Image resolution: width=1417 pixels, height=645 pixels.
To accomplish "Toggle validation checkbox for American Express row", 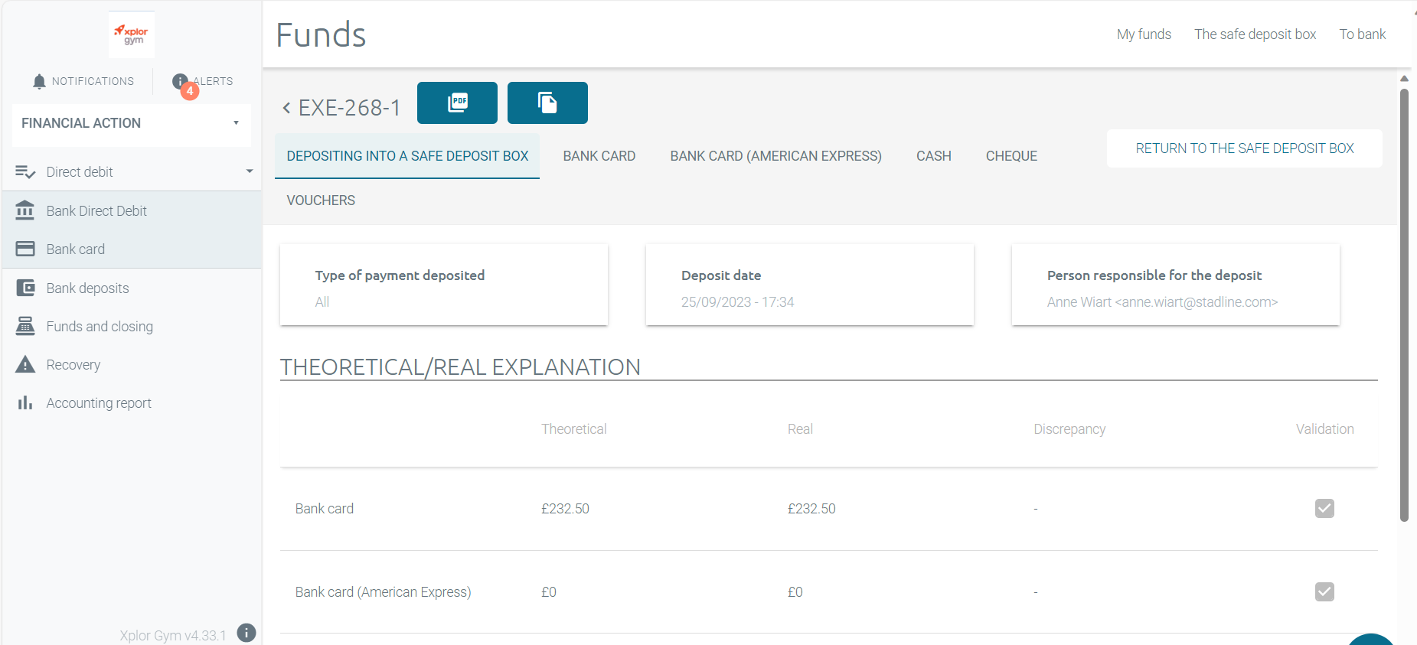I will [x=1324, y=591].
